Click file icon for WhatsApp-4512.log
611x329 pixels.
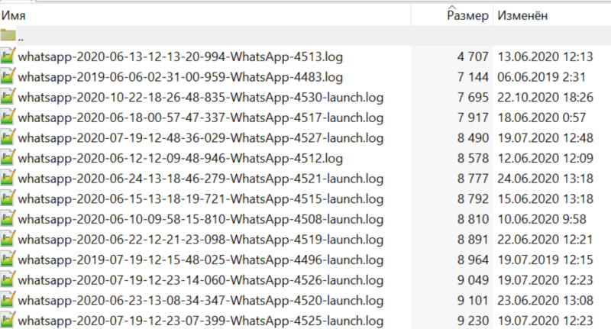8,157
